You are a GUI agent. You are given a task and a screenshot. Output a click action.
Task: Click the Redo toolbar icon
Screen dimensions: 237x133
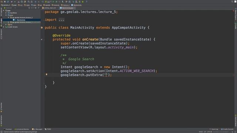[15, 1]
